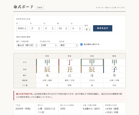Open the 日の変わり目 dropdown showing 23時
This screenshot has height=115, width=139.
tap(48, 45)
